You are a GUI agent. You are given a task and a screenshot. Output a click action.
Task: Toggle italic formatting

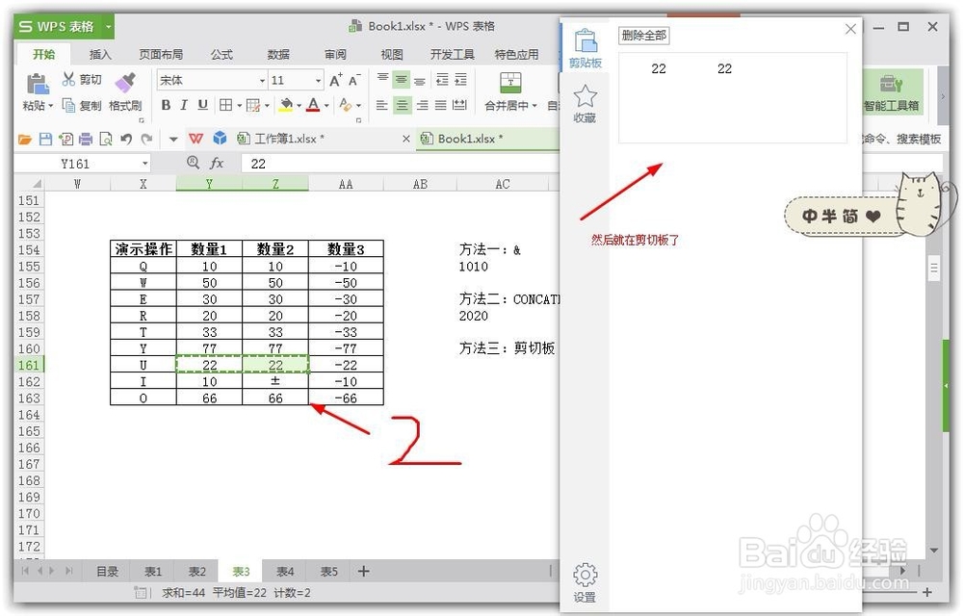tap(186, 102)
